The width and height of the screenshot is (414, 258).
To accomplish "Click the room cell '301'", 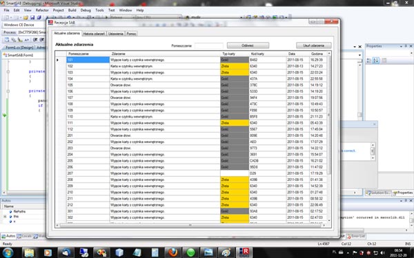I will point(88,211).
